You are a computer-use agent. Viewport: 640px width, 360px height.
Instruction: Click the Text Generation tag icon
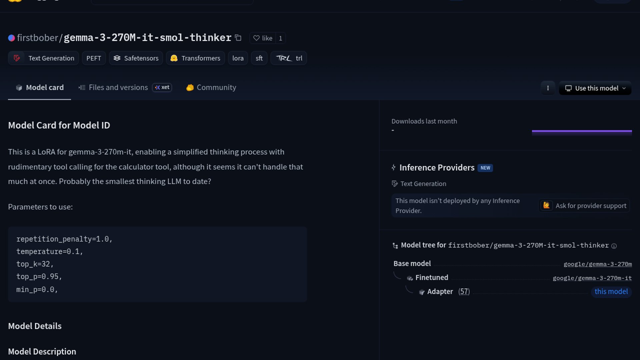[17, 58]
